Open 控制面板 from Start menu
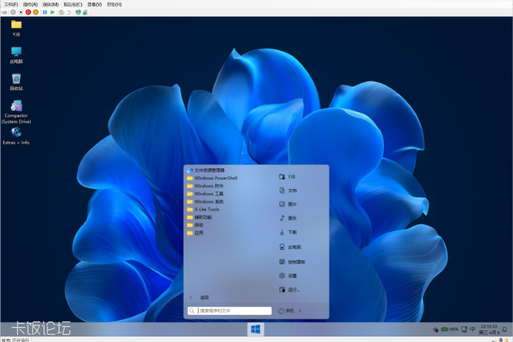The height and width of the screenshot is (342, 513). point(296,262)
